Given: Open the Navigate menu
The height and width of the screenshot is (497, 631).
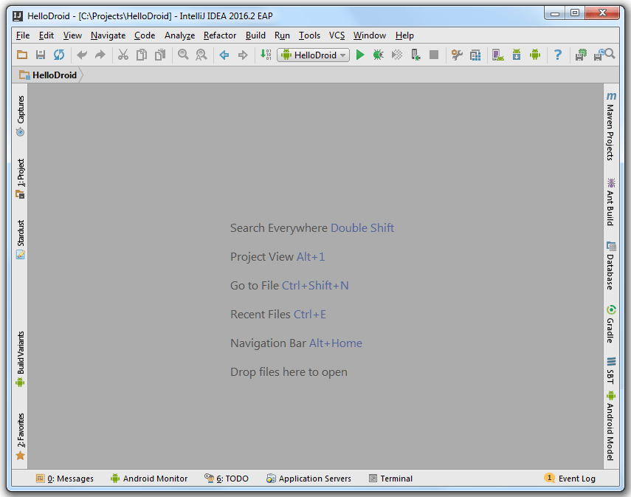Looking at the screenshot, I should coord(108,35).
